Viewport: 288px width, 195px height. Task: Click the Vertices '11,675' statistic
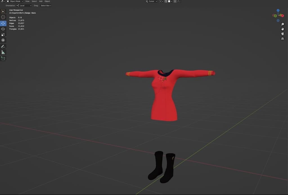(x=21, y=20)
